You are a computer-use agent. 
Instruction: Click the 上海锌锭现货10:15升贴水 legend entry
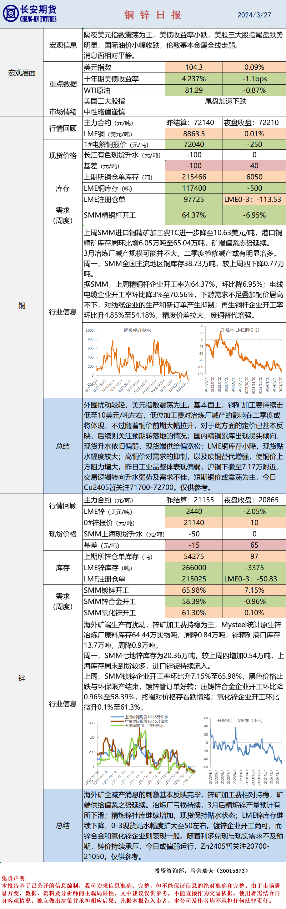[140, 717]
